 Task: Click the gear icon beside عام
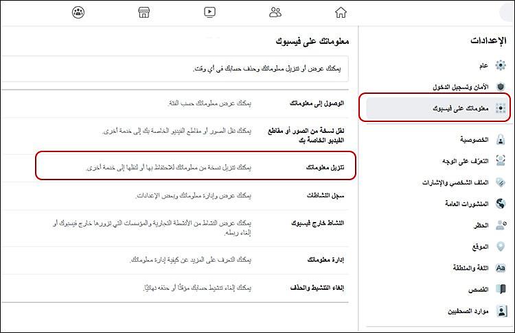click(x=500, y=66)
